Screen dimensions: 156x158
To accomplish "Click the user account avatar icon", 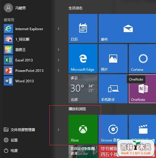I will [x=8, y=8].
